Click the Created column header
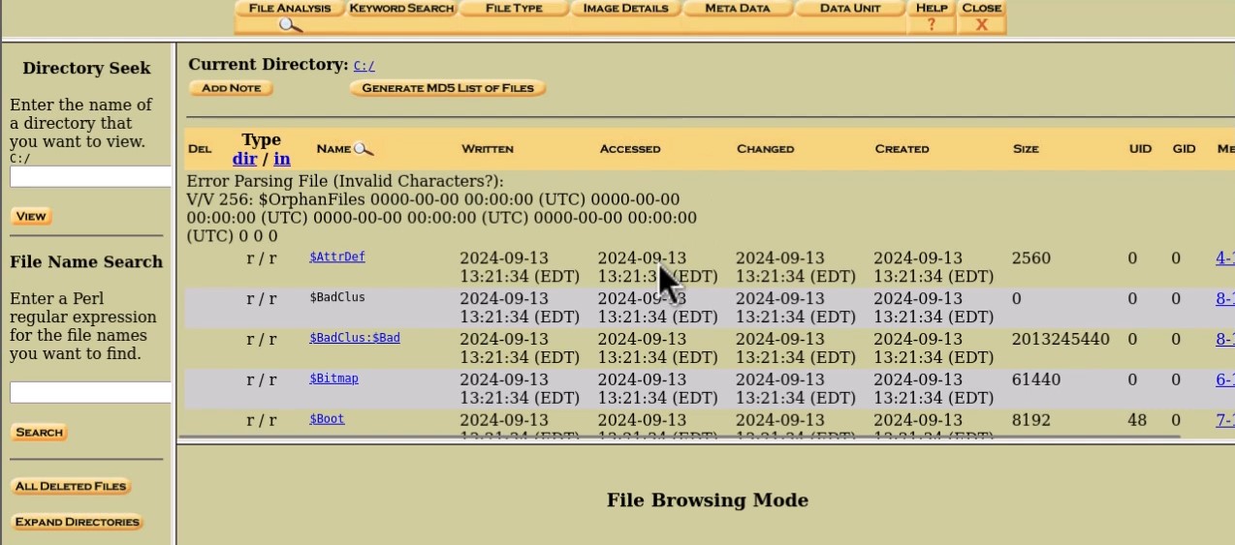The image size is (1235, 545). point(902,149)
